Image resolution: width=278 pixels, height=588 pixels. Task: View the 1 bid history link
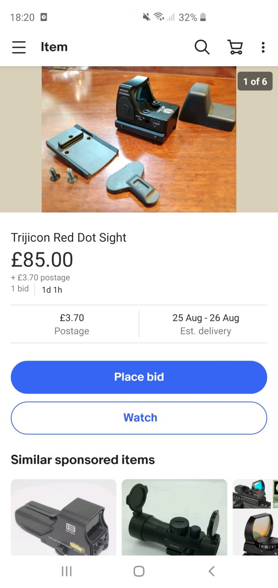pos(20,289)
